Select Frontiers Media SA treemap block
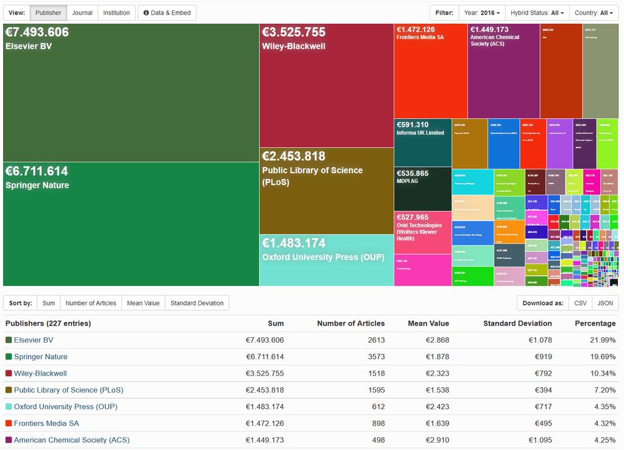This screenshot has height=450, width=624. coord(431,71)
